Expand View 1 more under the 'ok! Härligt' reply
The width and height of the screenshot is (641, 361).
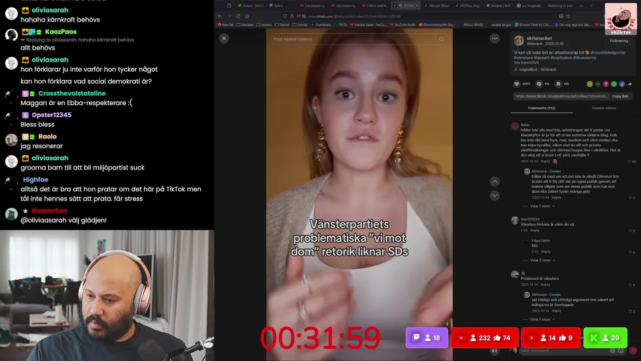(542, 319)
